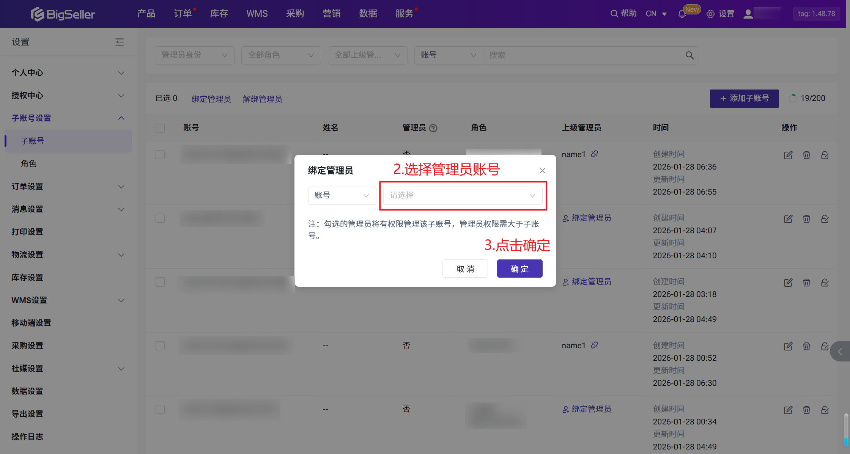Click unbind link icon next to first name1
This screenshot has width=850, height=454.
click(595, 154)
